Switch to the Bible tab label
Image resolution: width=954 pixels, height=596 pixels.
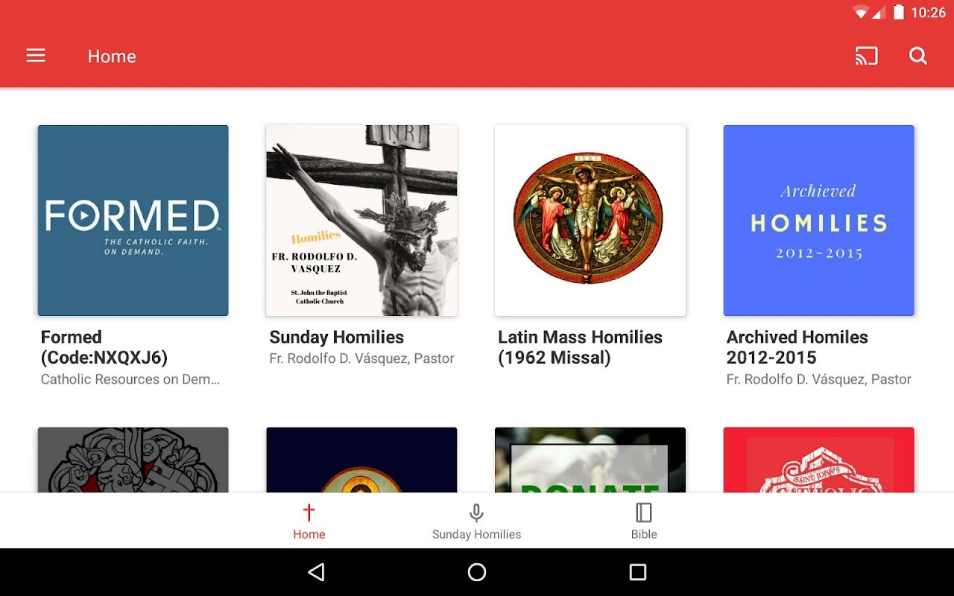[x=644, y=534]
